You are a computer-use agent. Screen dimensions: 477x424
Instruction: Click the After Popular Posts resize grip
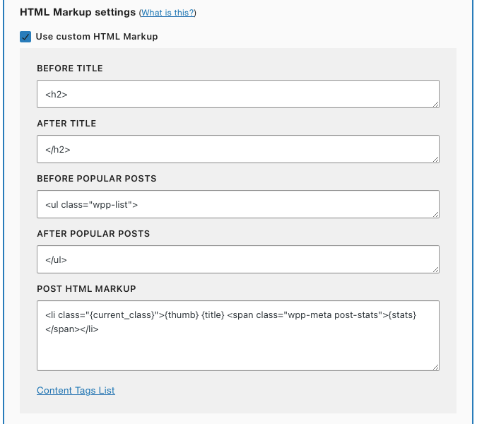click(x=435, y=269)
